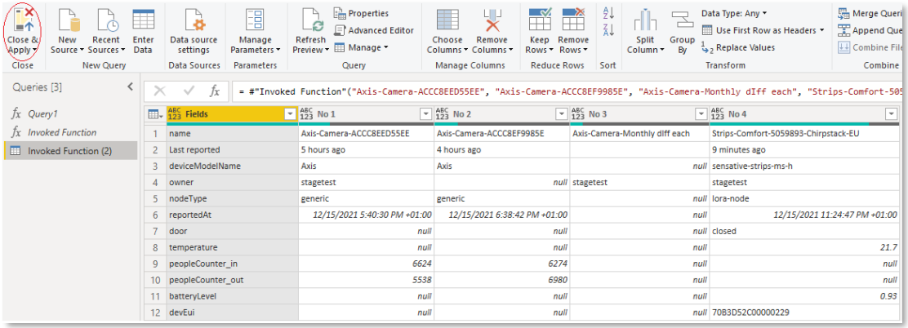Cancel the formula bar edit
Viewport: 908px width, 328px height.
(160, 91)
